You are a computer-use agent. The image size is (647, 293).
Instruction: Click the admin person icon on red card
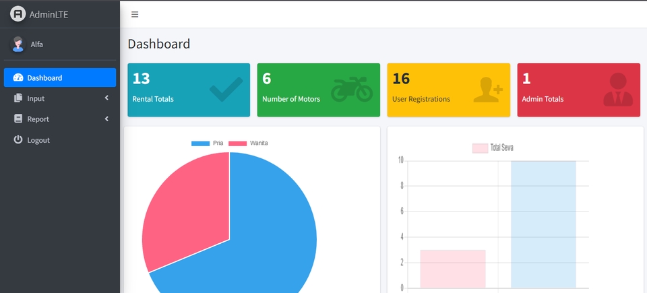618,90
